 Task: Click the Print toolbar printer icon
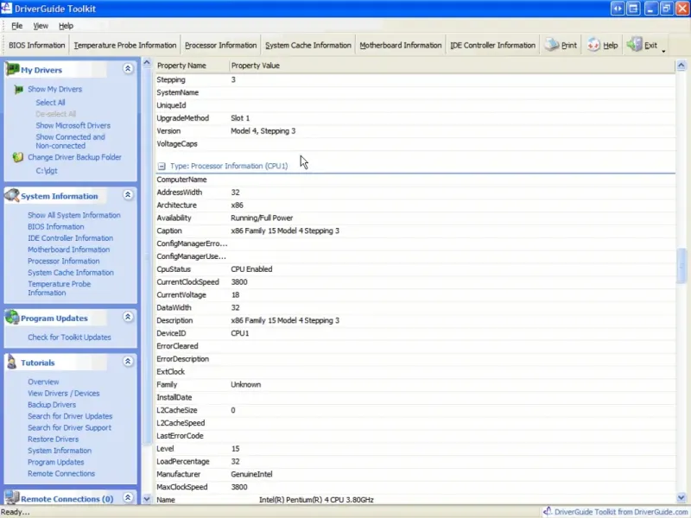tap(552, 45)
